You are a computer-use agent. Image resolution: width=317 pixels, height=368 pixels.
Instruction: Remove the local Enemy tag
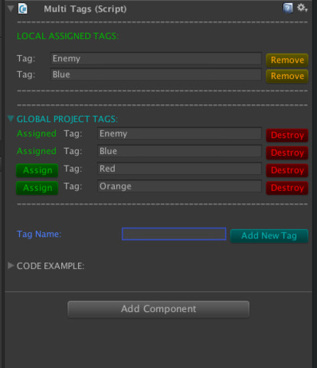tap(287, 60)
